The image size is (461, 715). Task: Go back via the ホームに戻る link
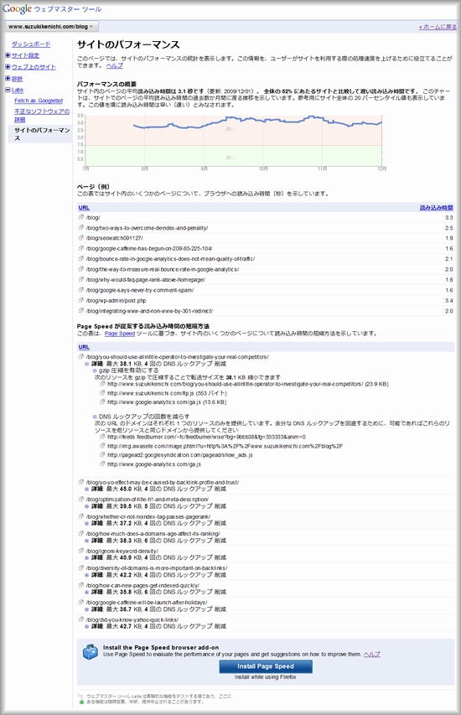[438, 27]
